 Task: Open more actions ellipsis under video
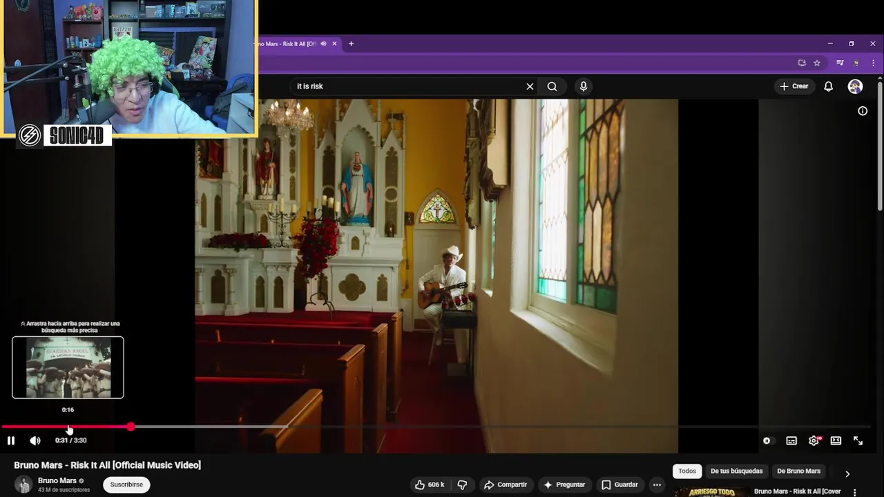coord(657,485)
